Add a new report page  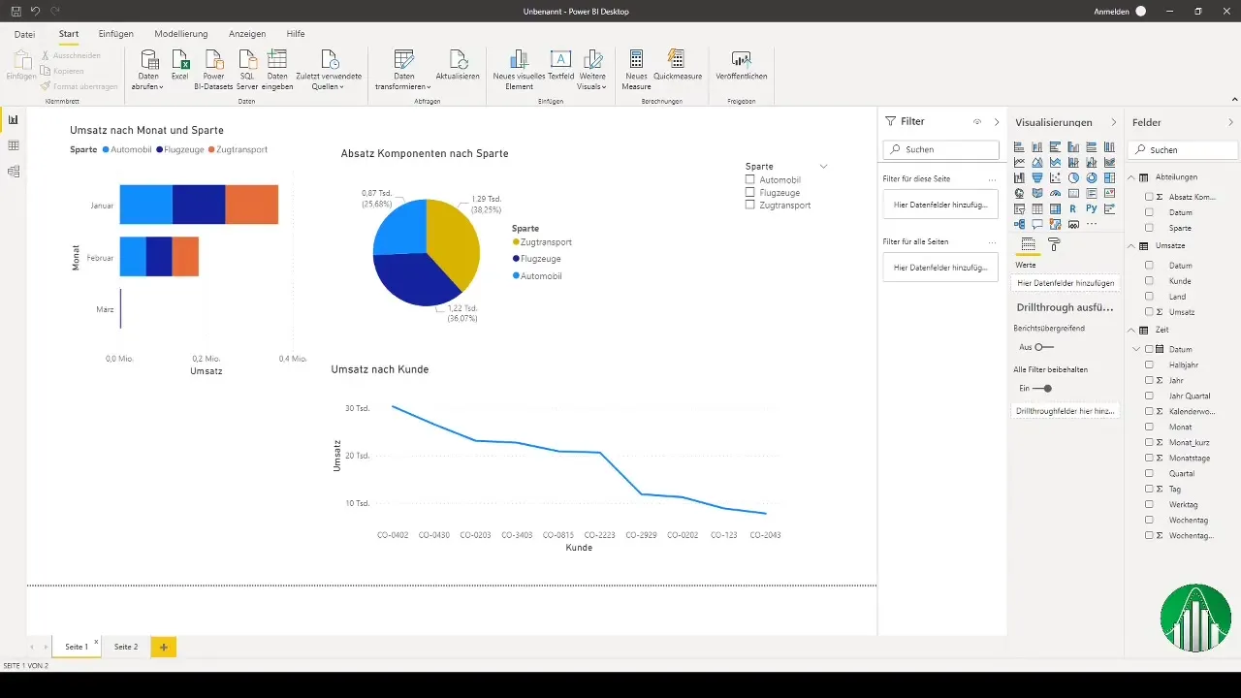163,647
